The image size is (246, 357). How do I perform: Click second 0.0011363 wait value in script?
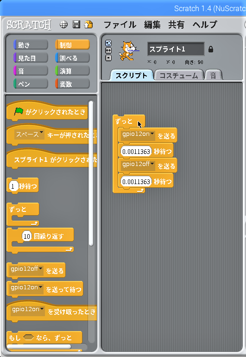click(x=136, y=181)
